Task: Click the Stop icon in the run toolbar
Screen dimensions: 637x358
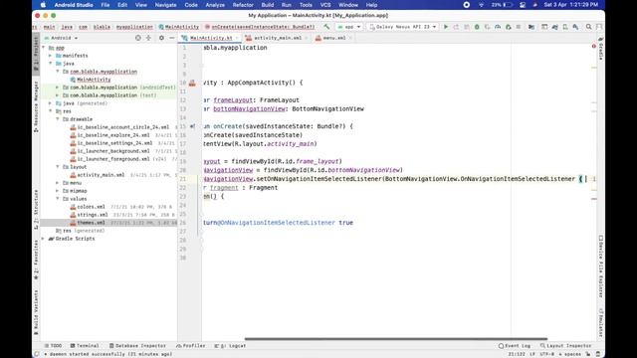Action: pos(519,27)
